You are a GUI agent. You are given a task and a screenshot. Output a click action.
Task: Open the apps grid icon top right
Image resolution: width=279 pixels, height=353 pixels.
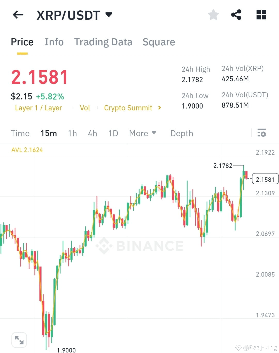tap(261, 15)
